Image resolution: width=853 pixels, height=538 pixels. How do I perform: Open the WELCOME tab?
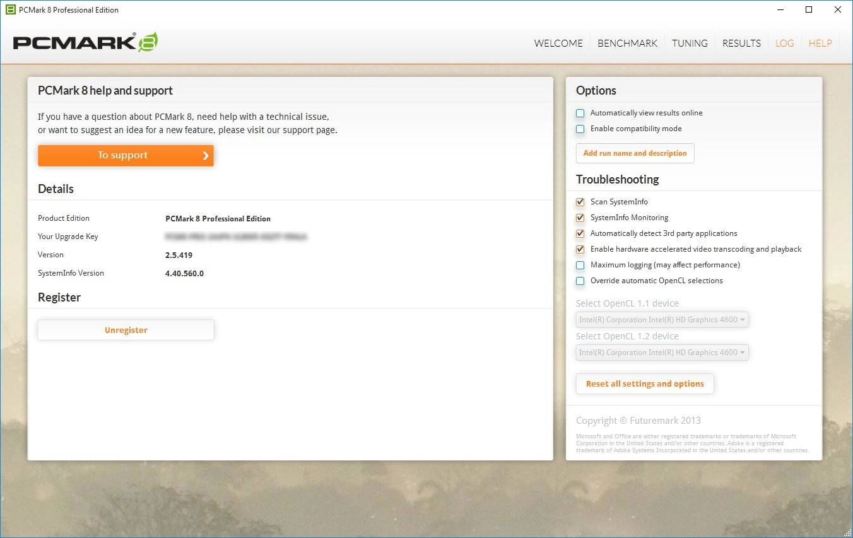pyautogui.click(x=558, y=43)
